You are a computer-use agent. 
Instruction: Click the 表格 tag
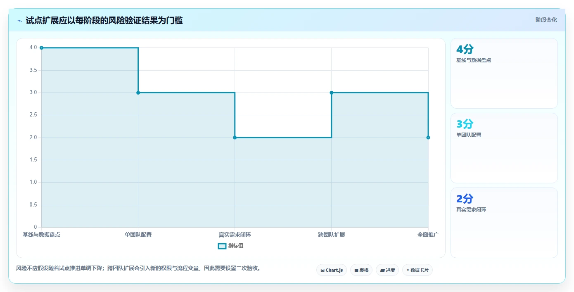361,270
